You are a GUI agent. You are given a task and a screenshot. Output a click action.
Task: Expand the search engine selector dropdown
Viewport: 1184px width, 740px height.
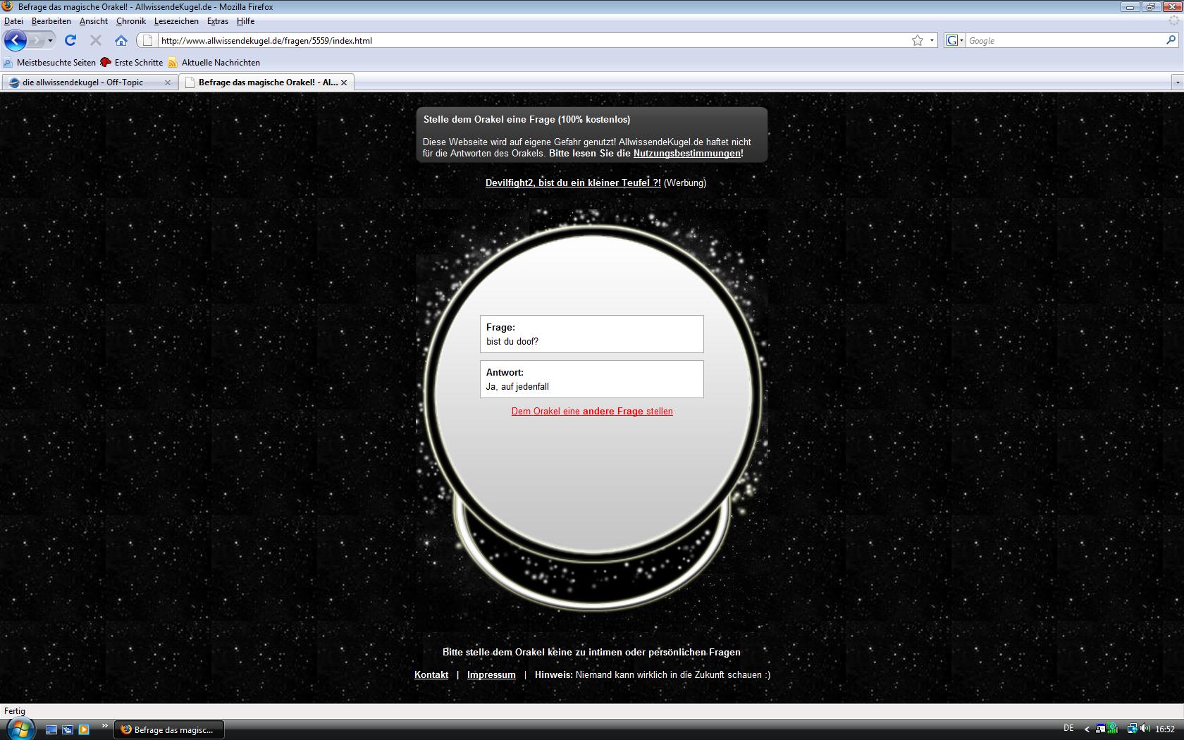pyautogui.click(x=954, y=40)
